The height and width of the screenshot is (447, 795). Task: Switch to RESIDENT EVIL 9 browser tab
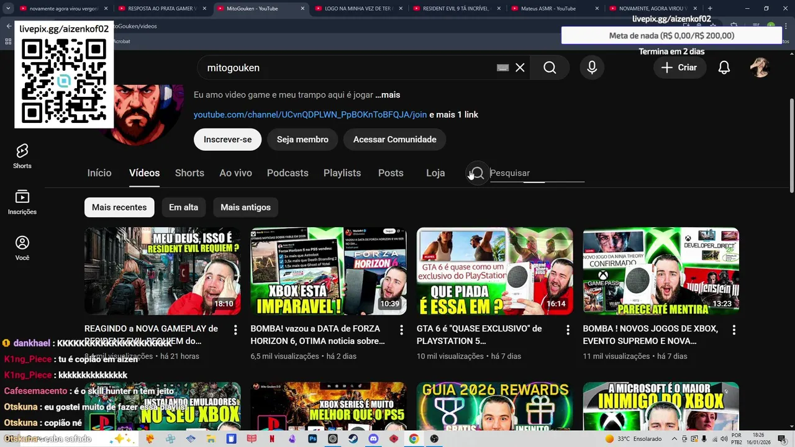pos(456,9)
